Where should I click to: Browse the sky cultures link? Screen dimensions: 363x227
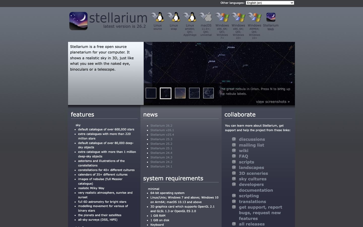click(253, 179)
